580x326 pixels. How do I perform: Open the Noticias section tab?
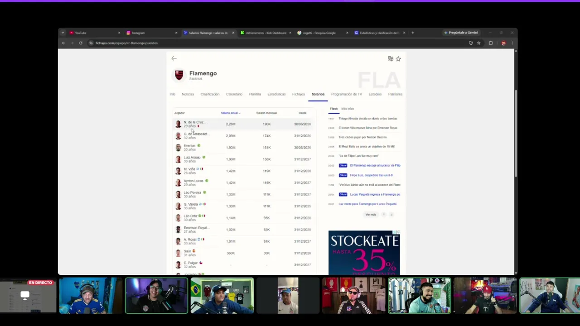188,94
